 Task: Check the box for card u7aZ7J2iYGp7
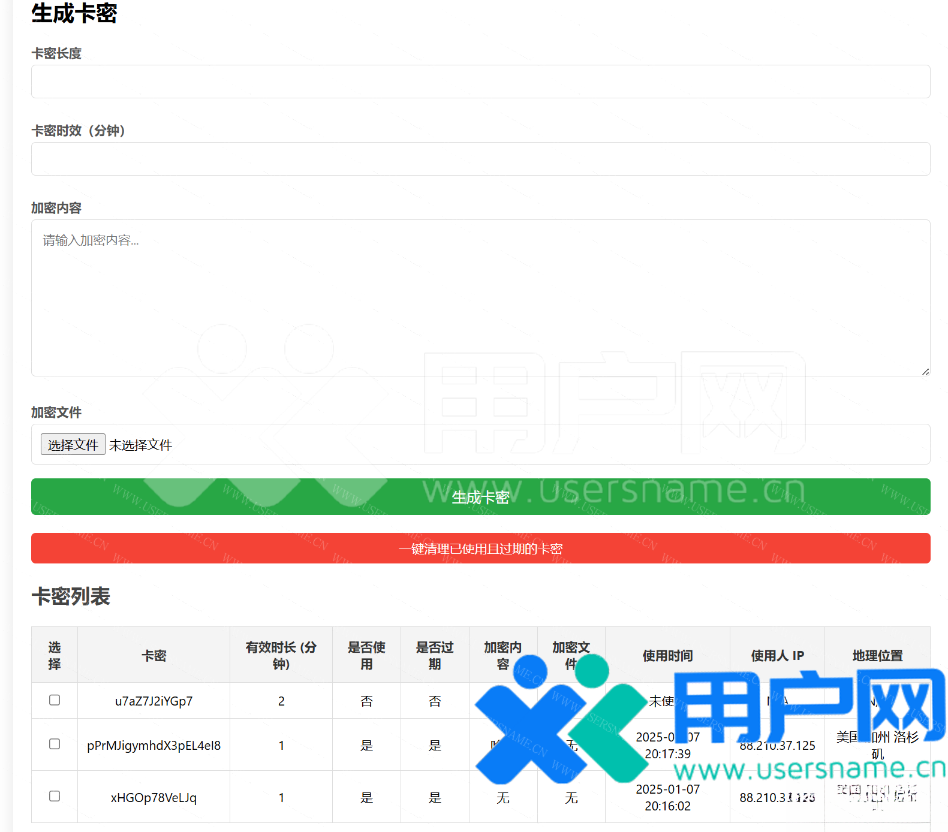pos(55,700)
